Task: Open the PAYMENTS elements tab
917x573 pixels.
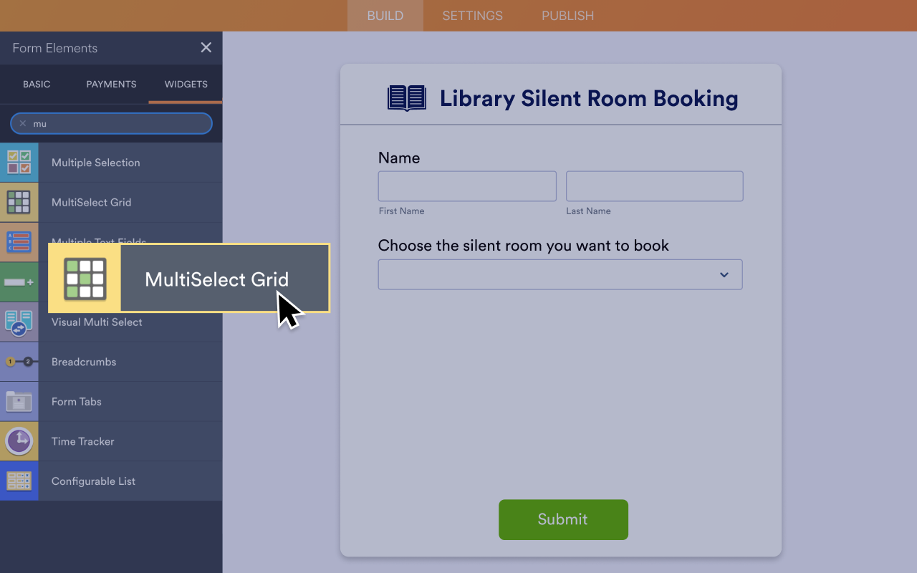Action: (111, 84)
